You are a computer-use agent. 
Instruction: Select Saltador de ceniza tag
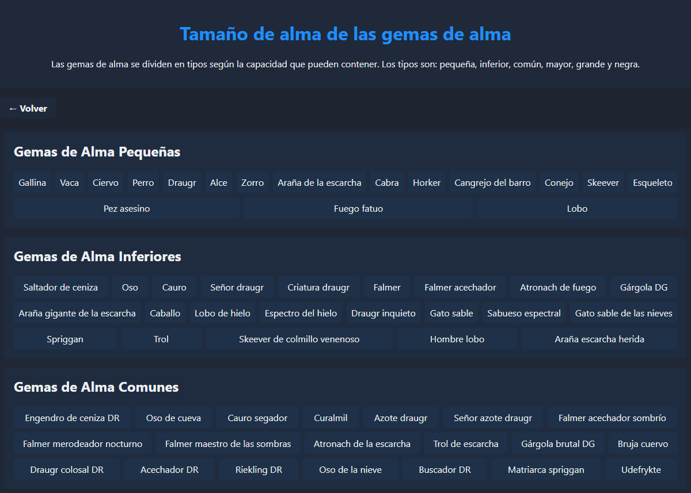60,287
